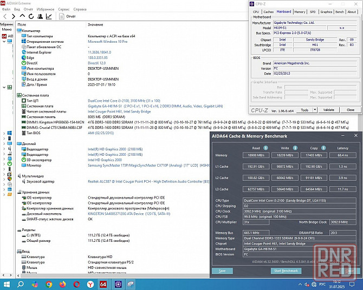Select the Меню tab in the sidebar
This screenshot has height=290, width=363.
point(7,30)
